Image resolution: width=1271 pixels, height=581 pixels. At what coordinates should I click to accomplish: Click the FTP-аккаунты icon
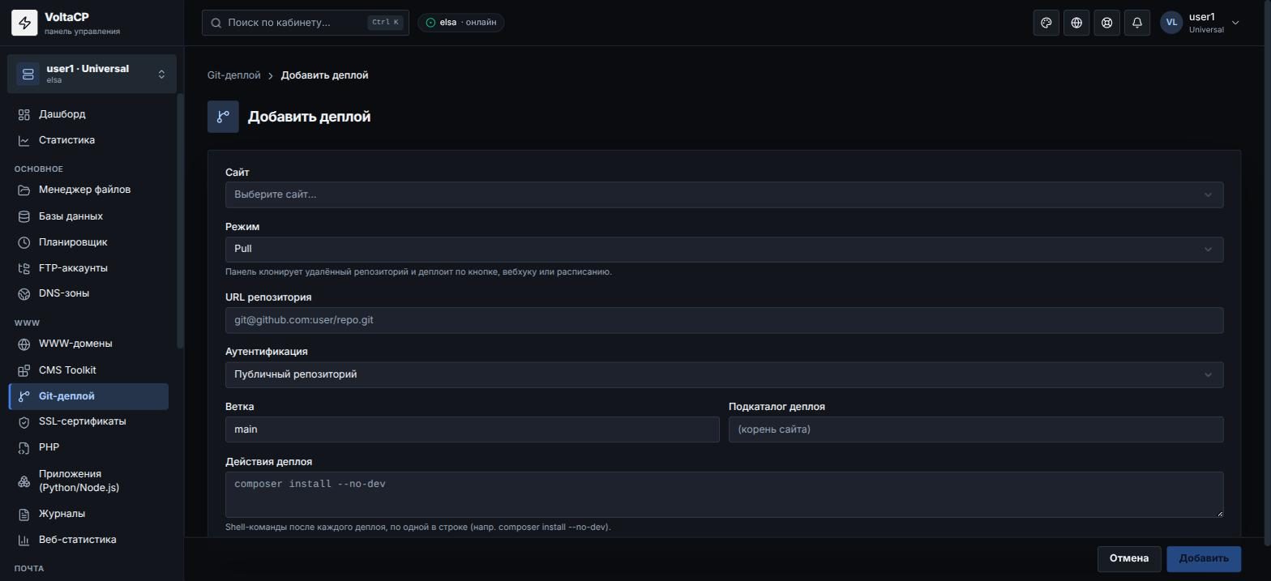click(x=24, y=268)
